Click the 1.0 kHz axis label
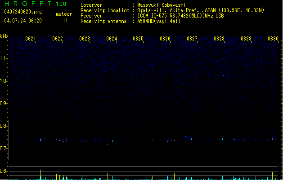 (4, 81)
